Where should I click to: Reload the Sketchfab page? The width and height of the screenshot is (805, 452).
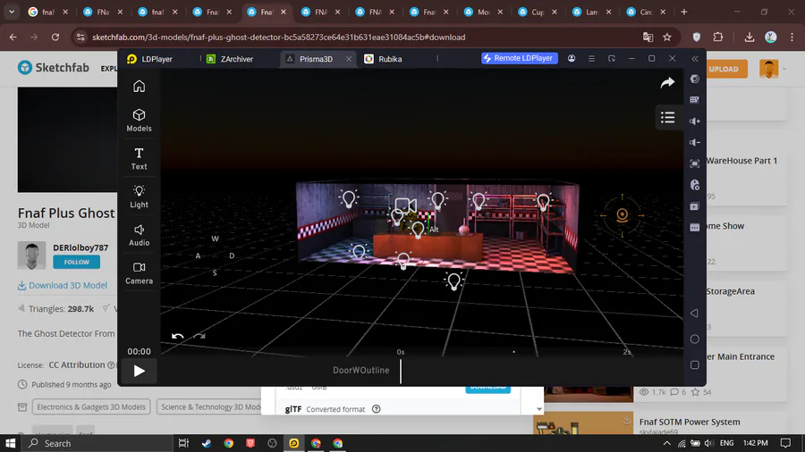point(55,37)
